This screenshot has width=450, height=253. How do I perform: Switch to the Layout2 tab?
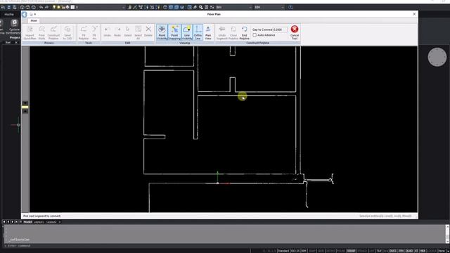click(x=51, y=222)
